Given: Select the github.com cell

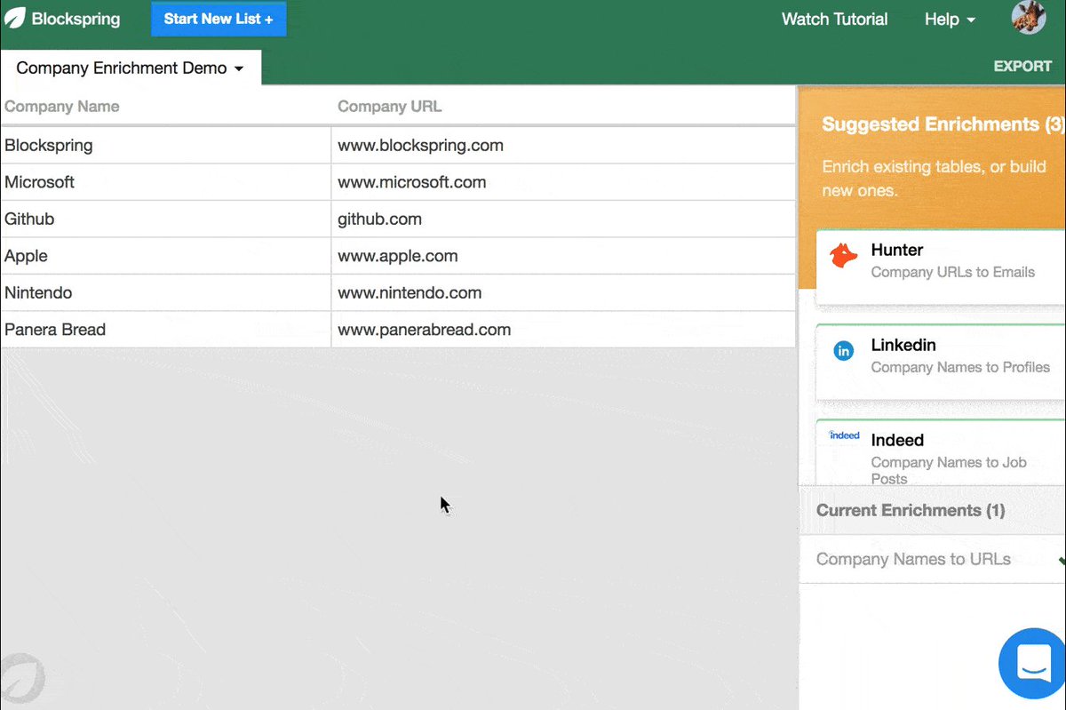Looking at the screenshot, I should (x=563, y=219).
